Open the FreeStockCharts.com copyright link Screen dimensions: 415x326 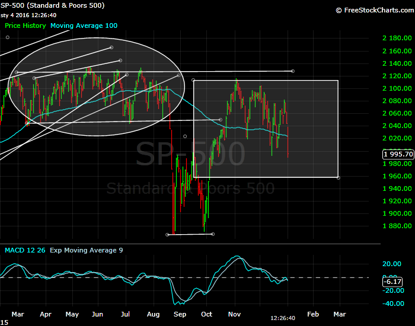click(375, 10)
